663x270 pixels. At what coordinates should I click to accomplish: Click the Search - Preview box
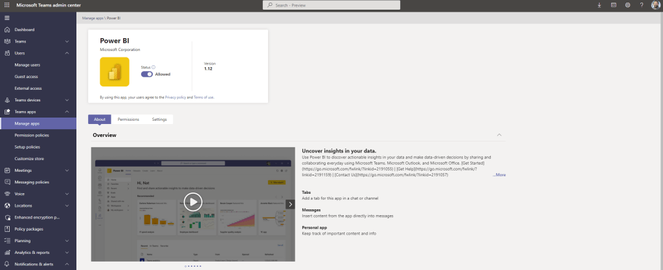331,5
